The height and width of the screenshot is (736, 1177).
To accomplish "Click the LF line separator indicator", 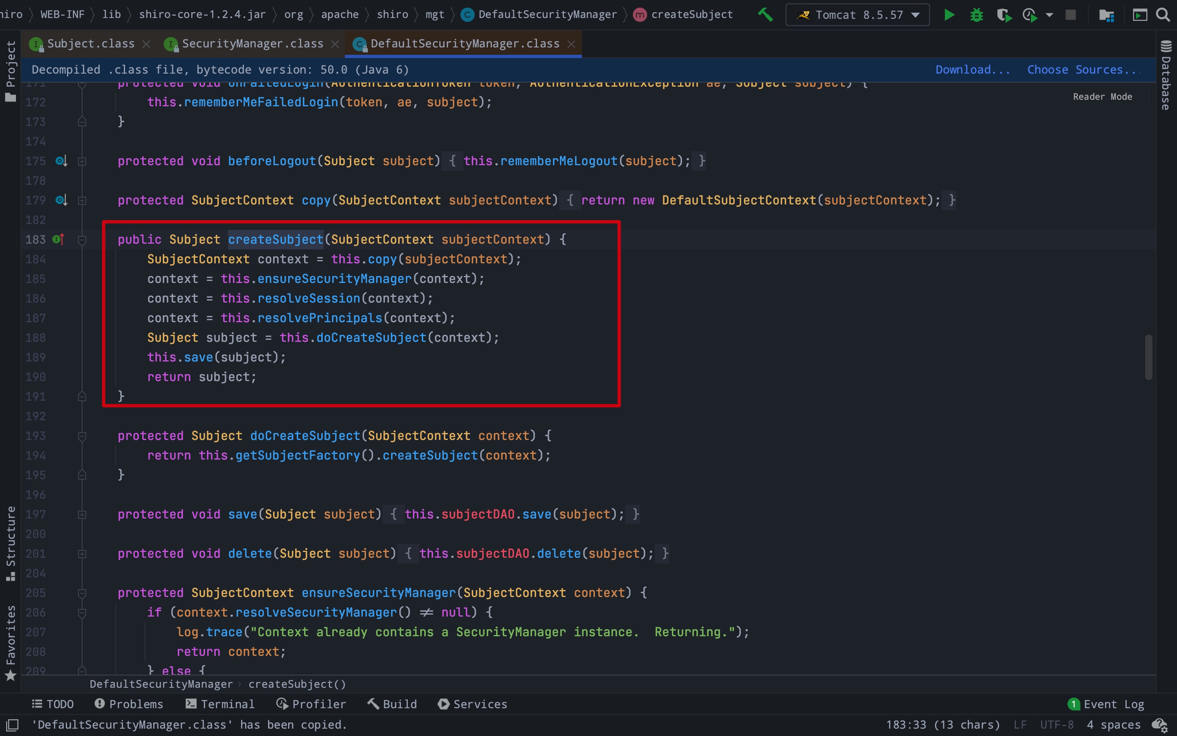I will [x=1020, y=725].
